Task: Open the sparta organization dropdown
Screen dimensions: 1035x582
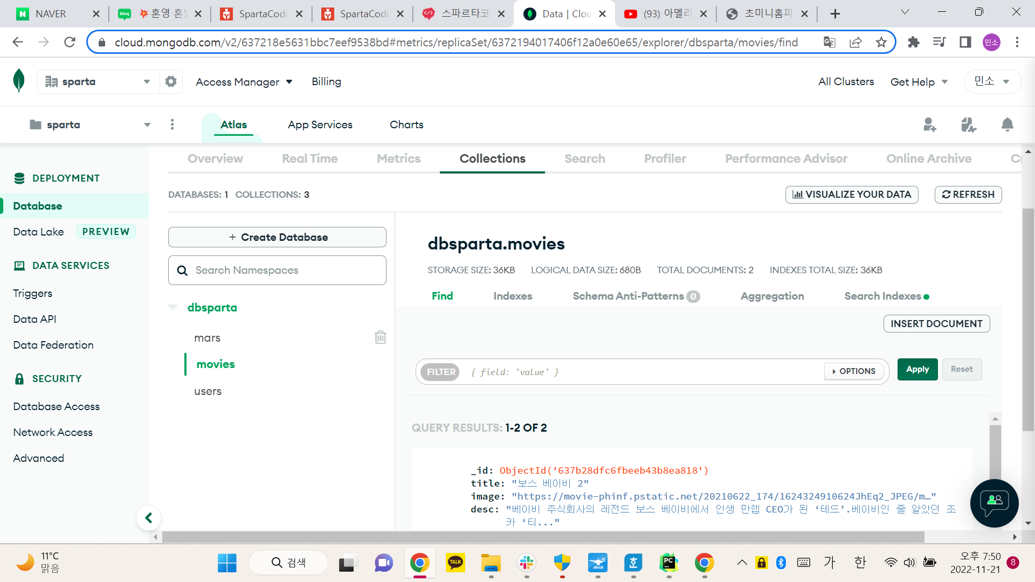Action: [x=98, y=81]
